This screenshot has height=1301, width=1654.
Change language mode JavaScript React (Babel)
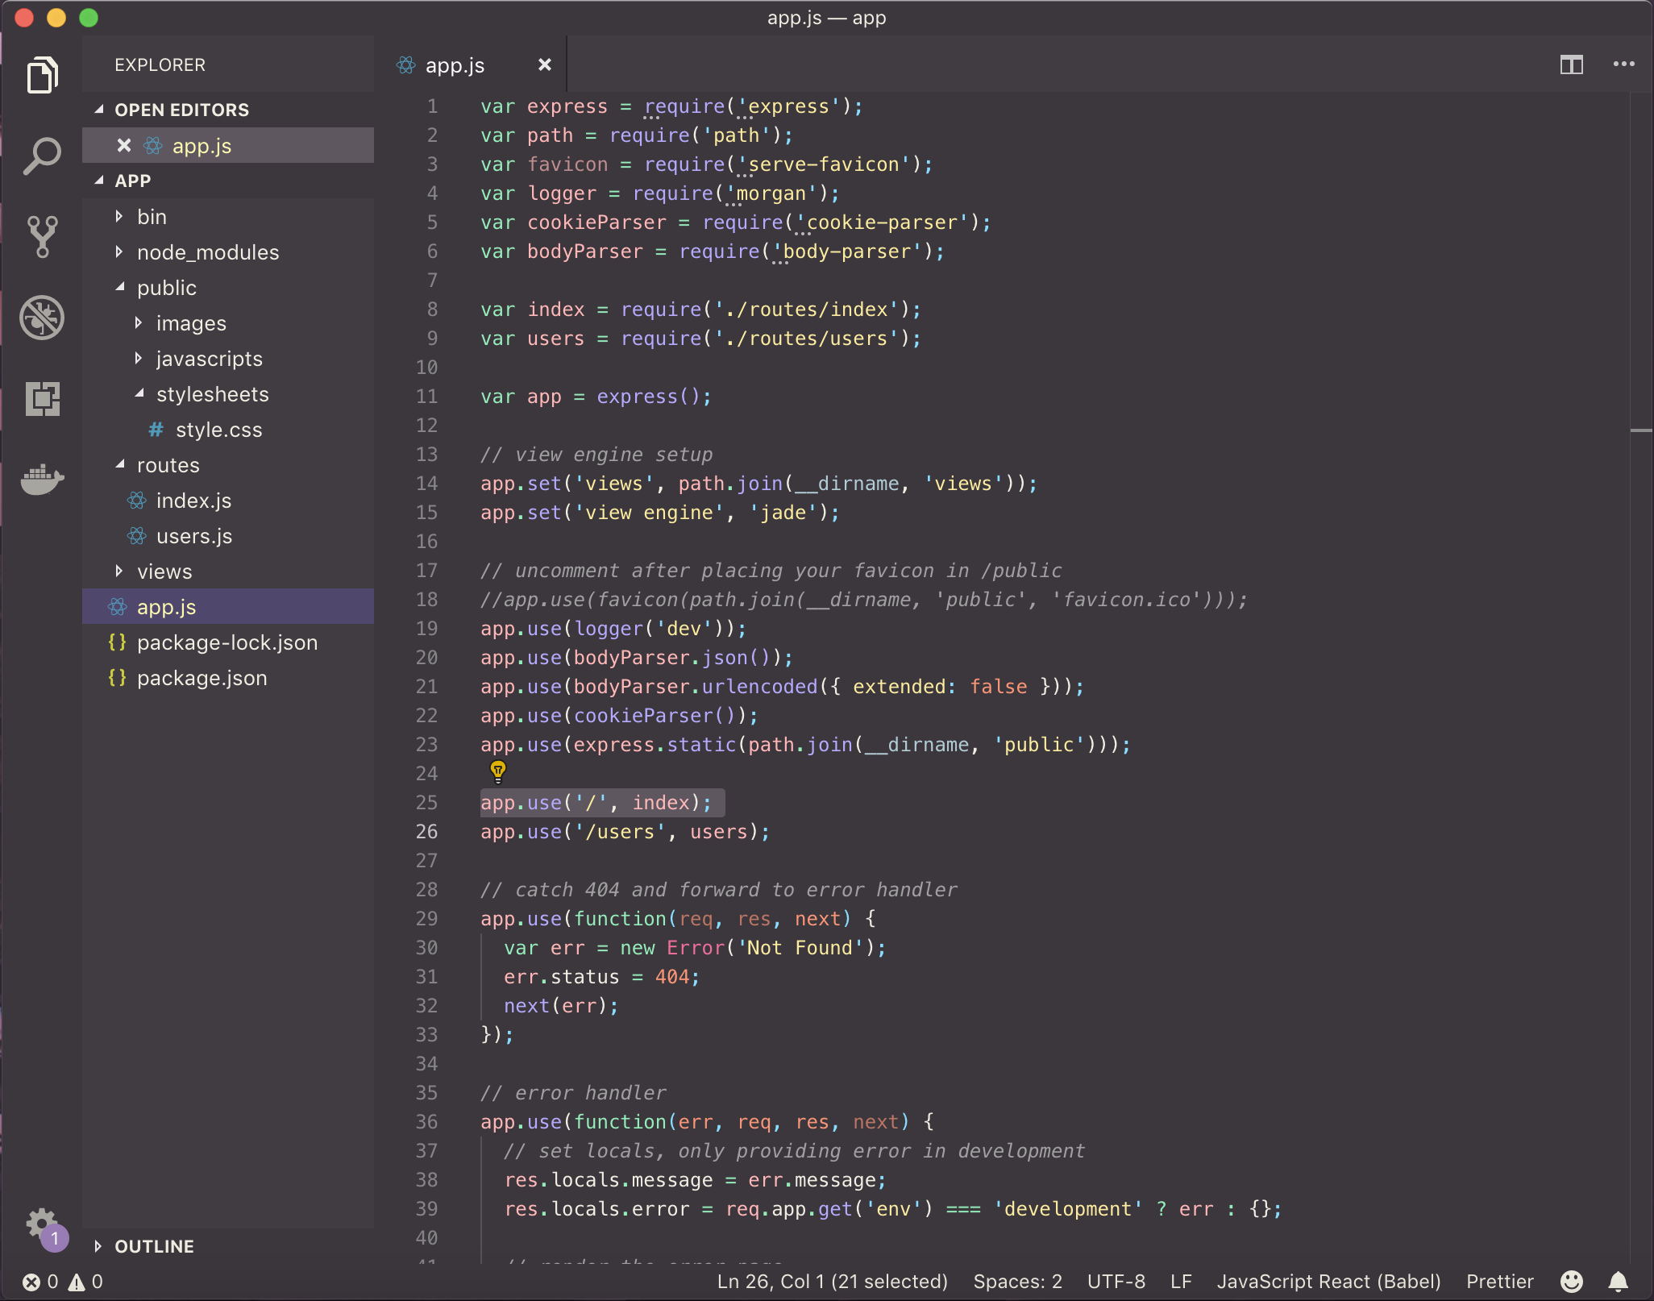coord(1328,1281)
